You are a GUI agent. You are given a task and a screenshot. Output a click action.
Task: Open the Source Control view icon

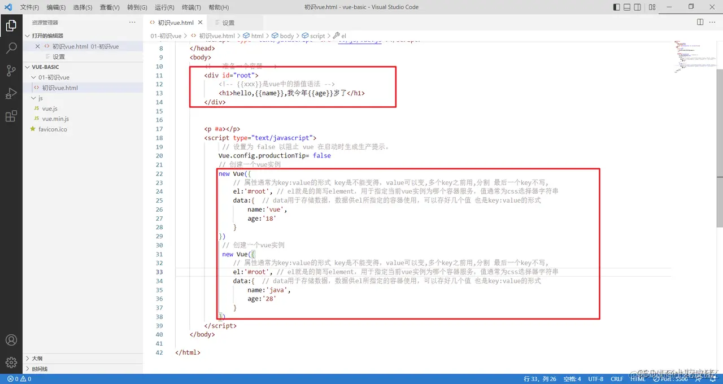pyautogui.click(x=11, y=71)
